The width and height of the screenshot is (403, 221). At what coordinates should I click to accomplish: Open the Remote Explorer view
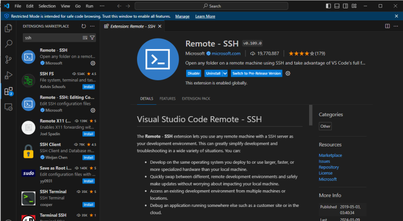coord(8,107)
